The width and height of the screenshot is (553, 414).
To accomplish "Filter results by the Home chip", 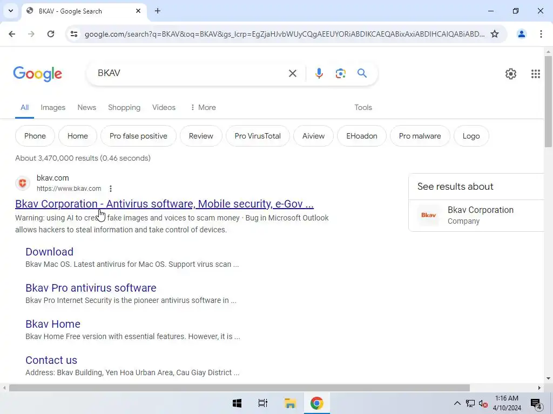I will [x=78, y=136].
